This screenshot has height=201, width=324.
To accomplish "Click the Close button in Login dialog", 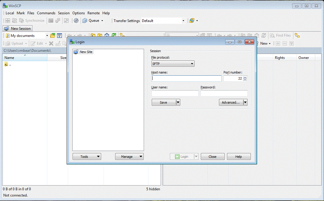I will click(x=213, y=157).
